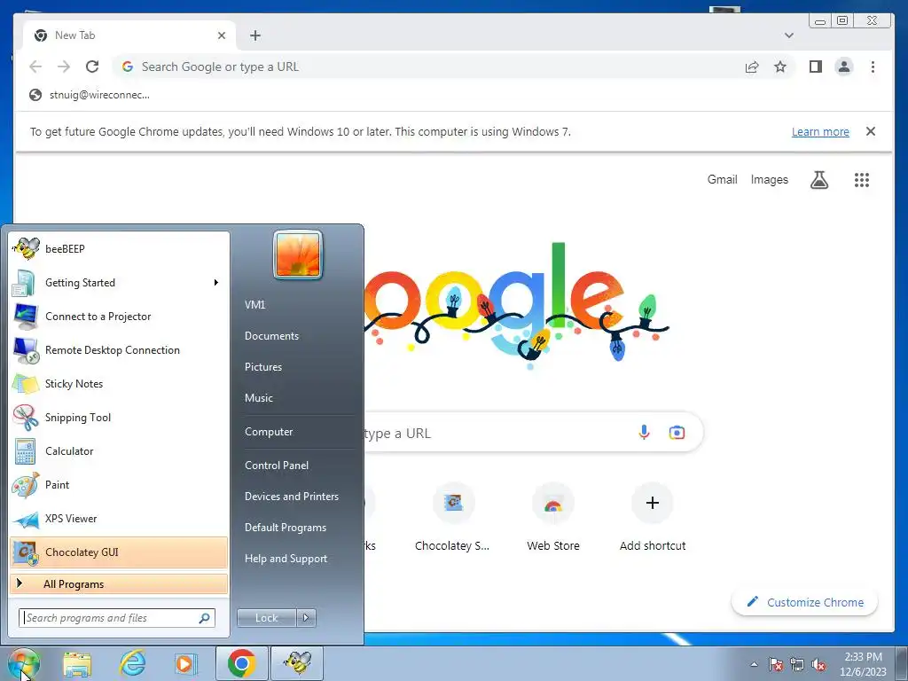908x681 pixels.
Task: Click the muted volume tray icon
Action: click(x=818, y=664)
